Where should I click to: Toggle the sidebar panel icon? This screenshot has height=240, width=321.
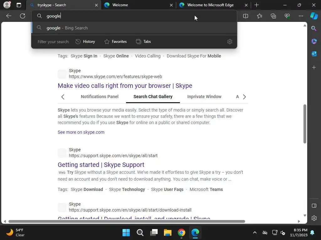(314, 206)
